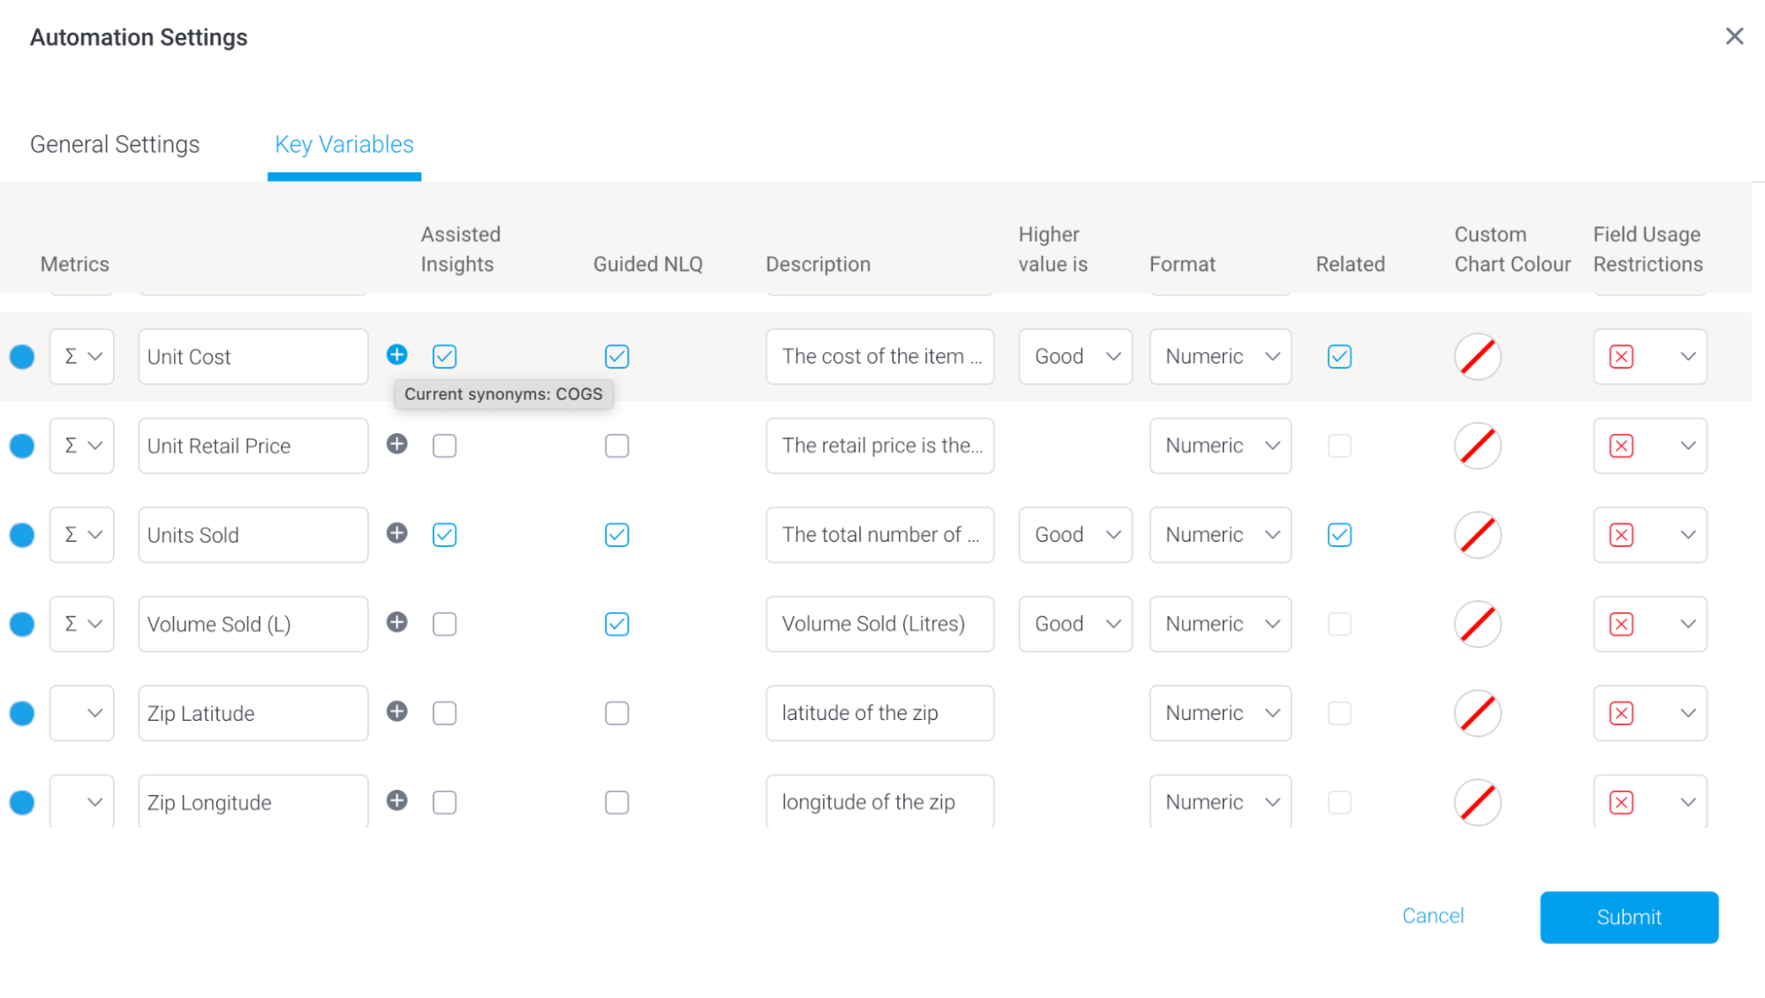Click the blue dot beside Zip Latitude

[x=22, y=713]
